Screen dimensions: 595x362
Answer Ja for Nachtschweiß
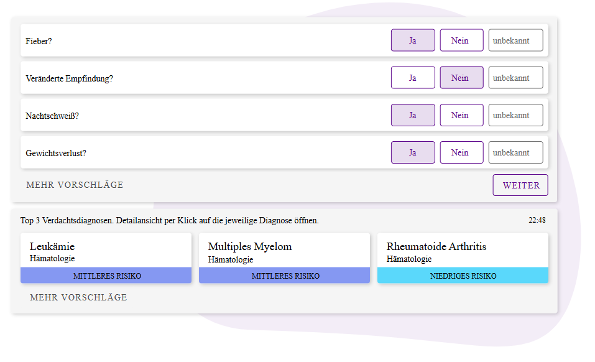(x=412, y=115)
